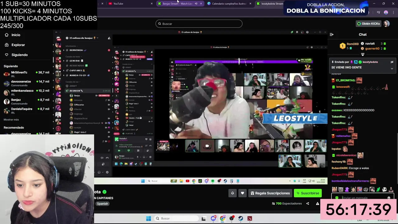
Task: Click navialt in gift leaderboard
Action: (370, 44)
